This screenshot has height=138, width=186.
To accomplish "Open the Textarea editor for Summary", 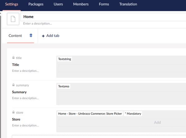I will coord(64,87).
